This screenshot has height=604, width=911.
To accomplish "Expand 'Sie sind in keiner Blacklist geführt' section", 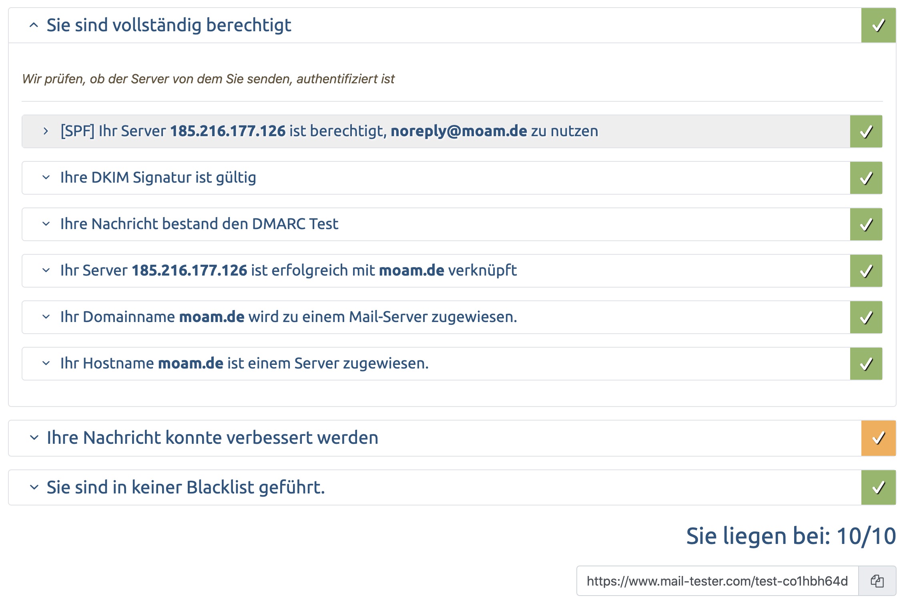I will pyautogui.click(x=34, y=487).
